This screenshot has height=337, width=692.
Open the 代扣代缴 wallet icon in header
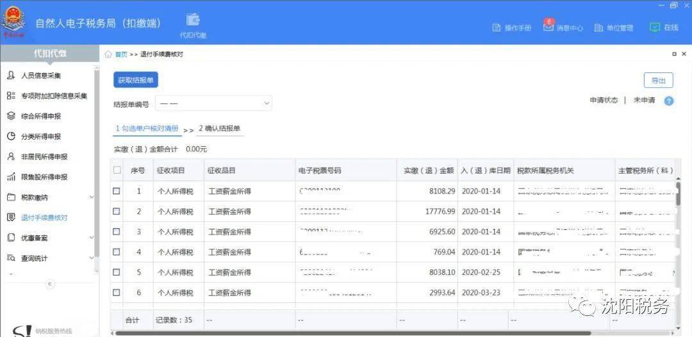[193, 20]
